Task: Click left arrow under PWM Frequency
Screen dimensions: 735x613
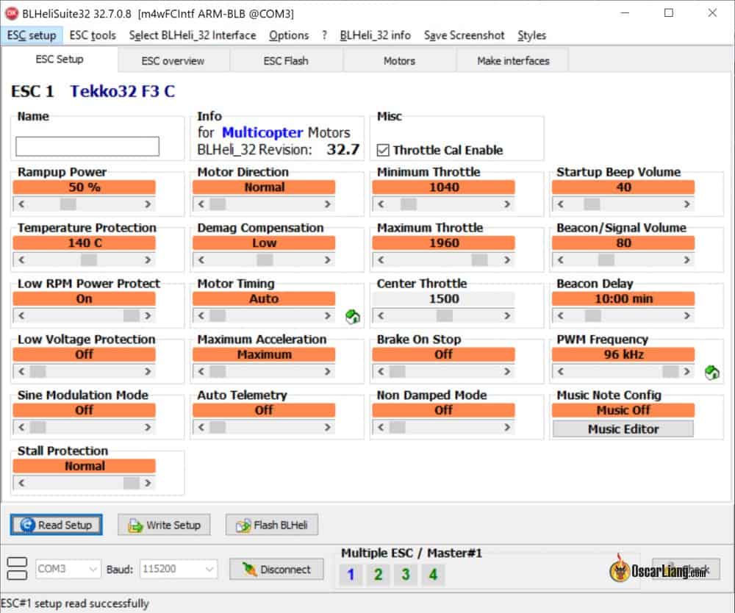Action: 560,371
